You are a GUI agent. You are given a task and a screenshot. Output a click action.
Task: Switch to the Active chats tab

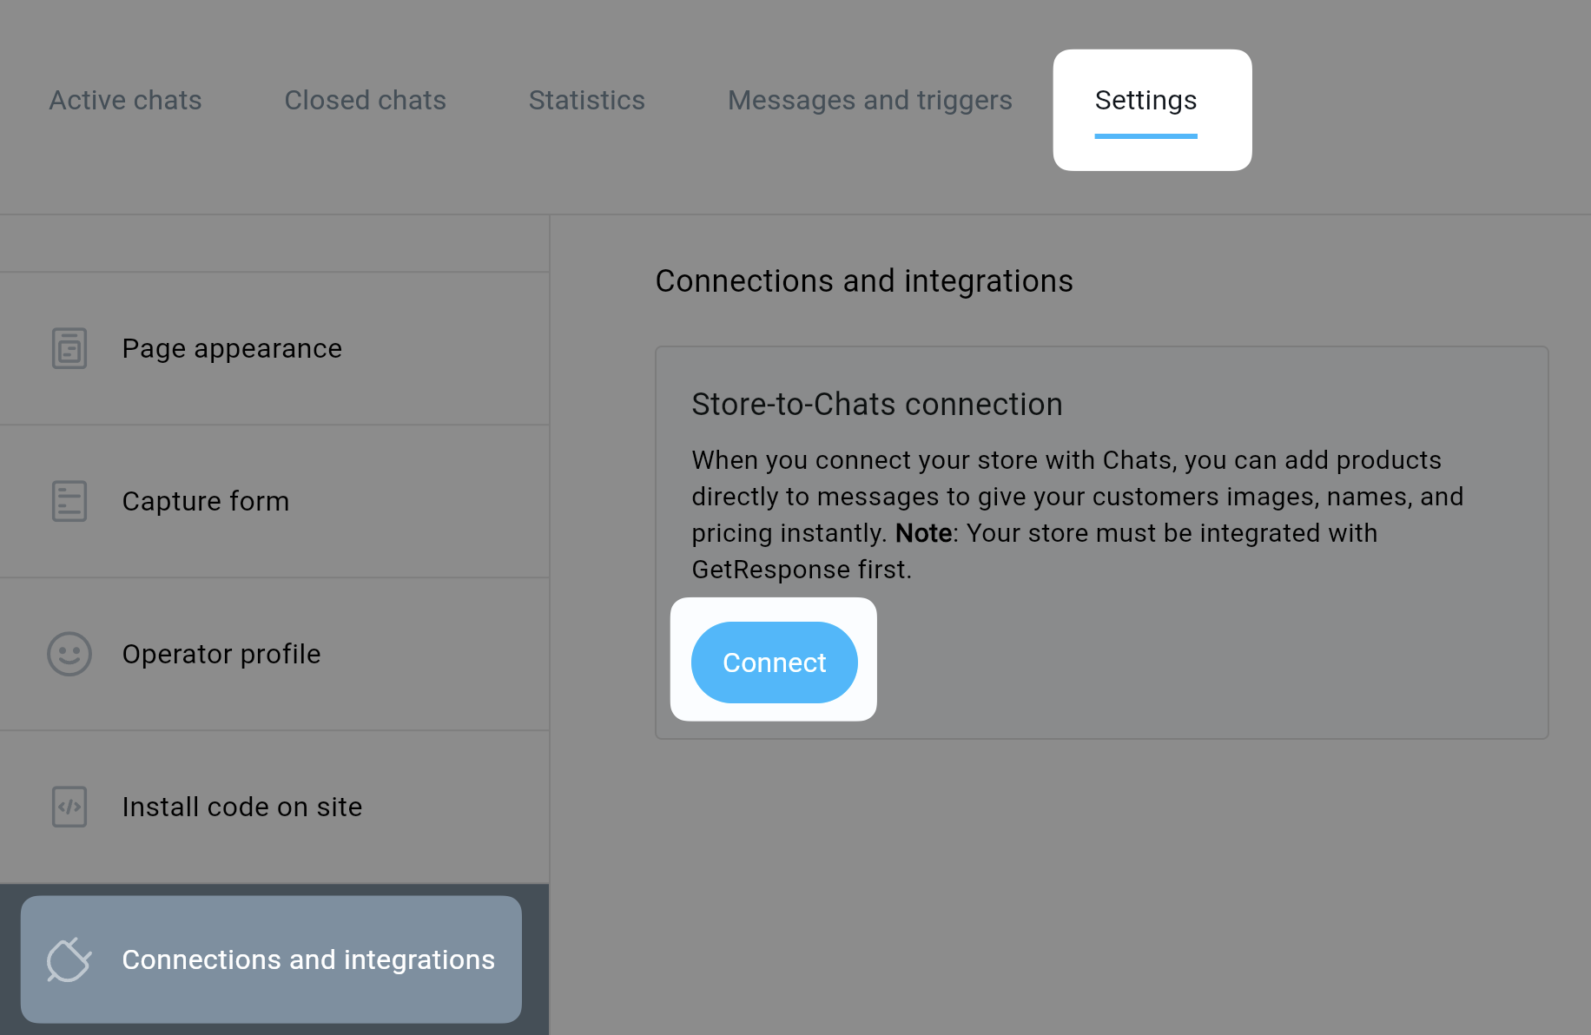(125, 101)
